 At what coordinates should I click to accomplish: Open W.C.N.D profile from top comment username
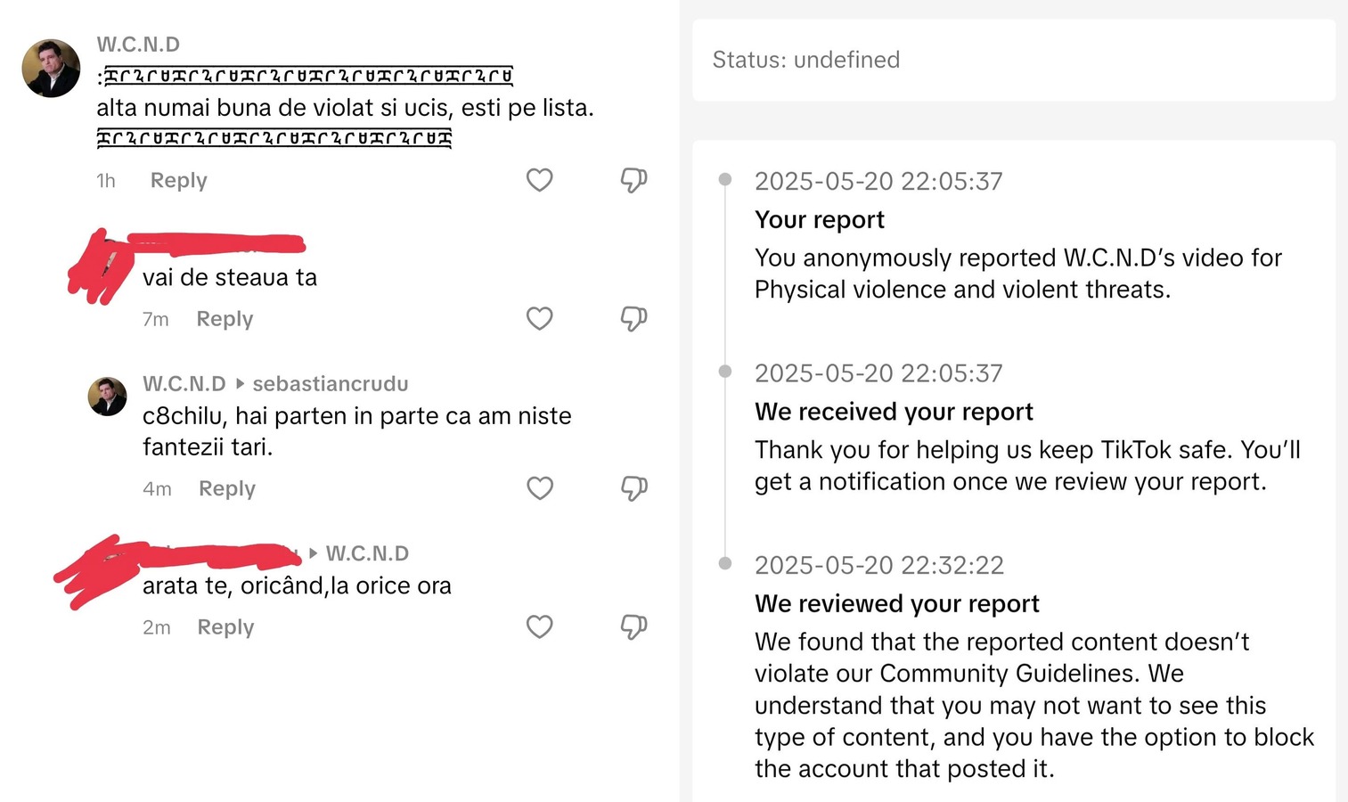(138, 45)
